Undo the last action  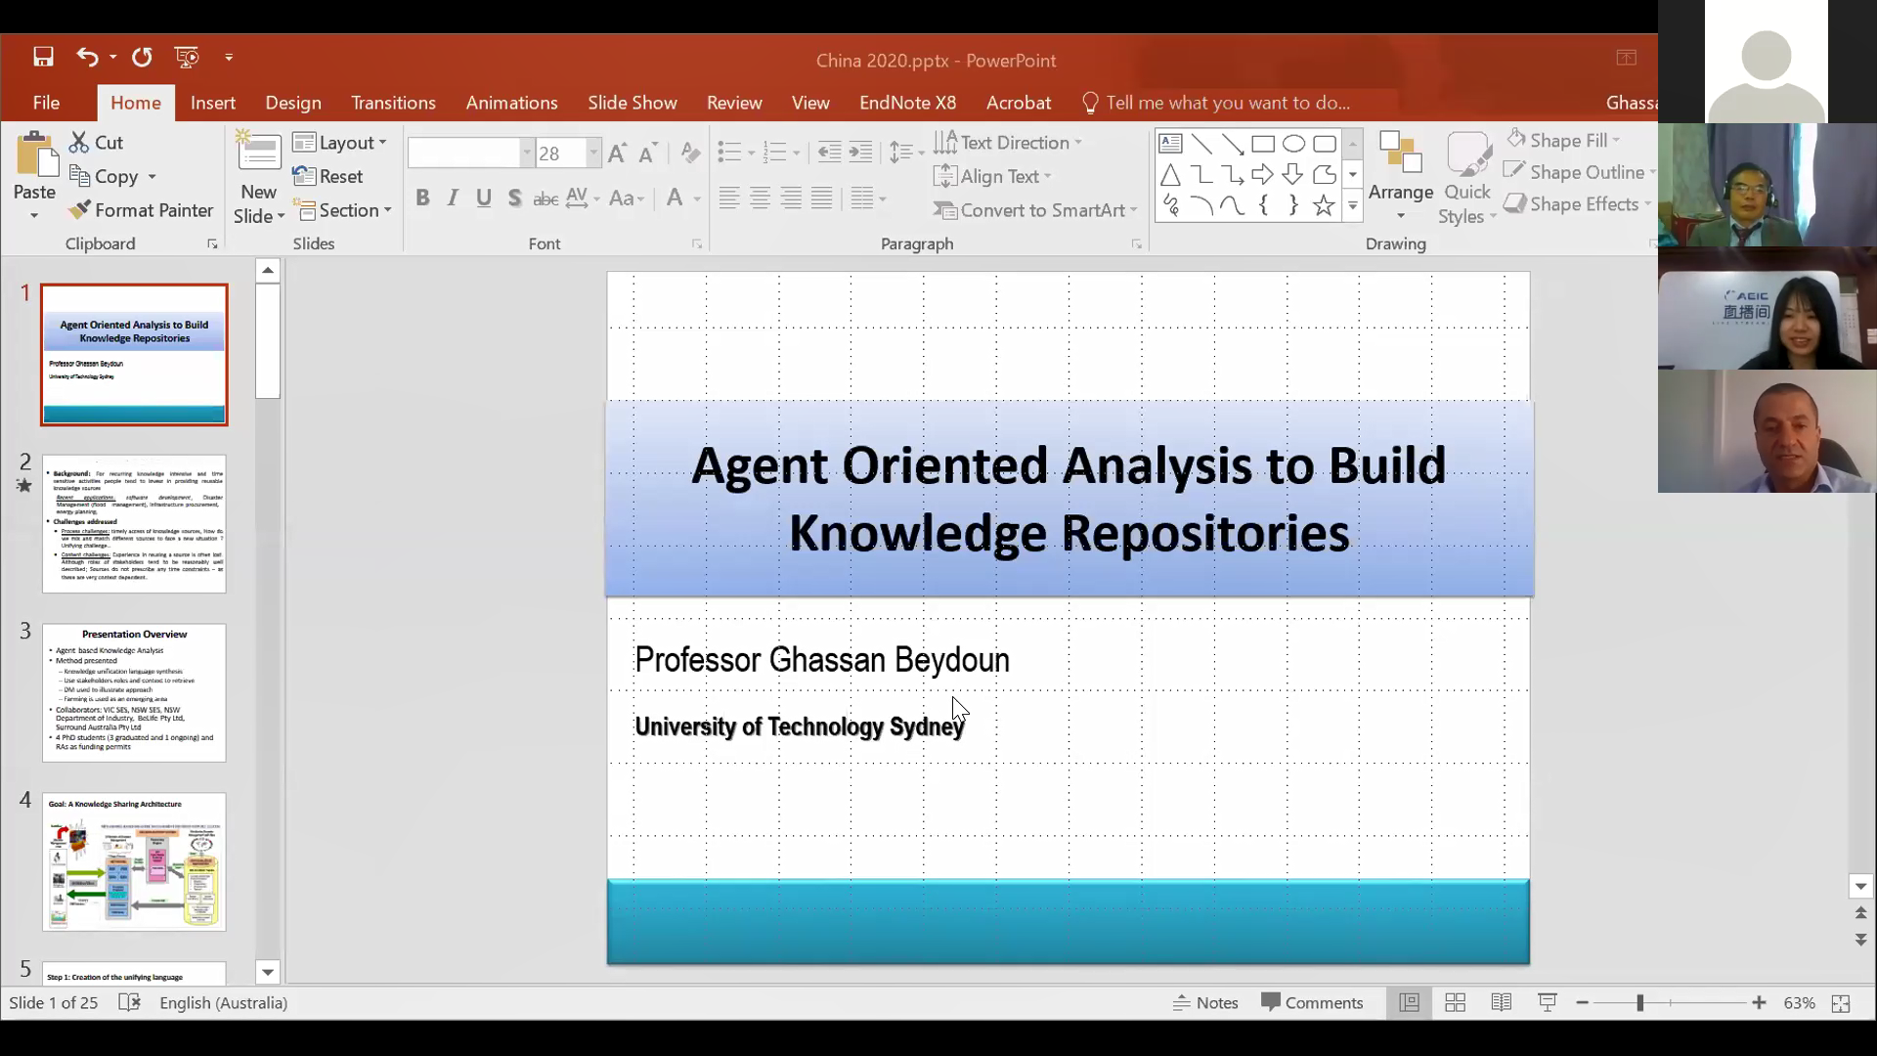tap(87, 57)
